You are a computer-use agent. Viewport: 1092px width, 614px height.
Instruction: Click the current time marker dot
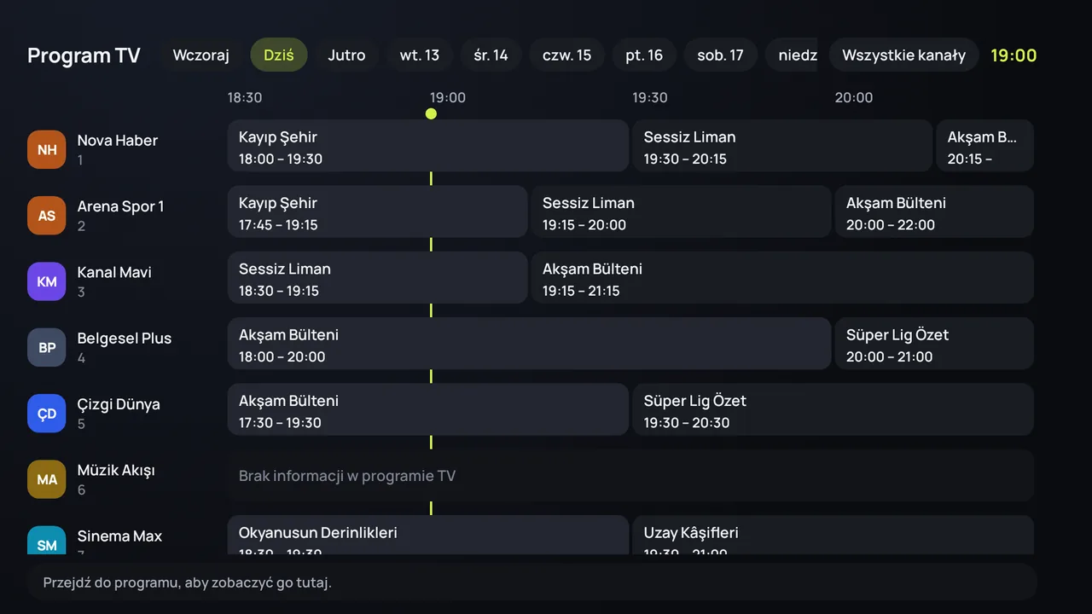click(x=431, y=113)
